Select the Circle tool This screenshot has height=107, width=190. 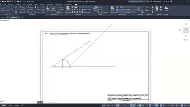8,9
